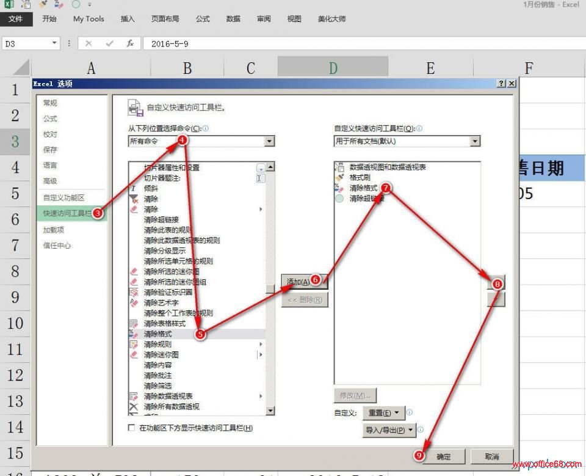Expand the 重置 reset dropdown button
The height and width of the screenshot is (476, 586).
coord(383,413)
